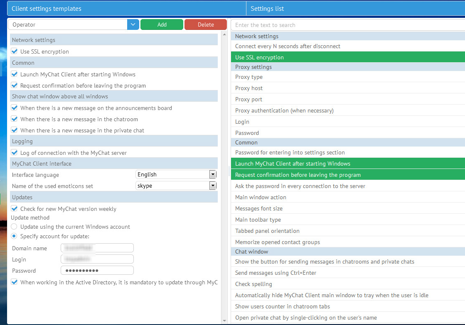Select Update using the current Windows account
465x325 pixels.
15,227
